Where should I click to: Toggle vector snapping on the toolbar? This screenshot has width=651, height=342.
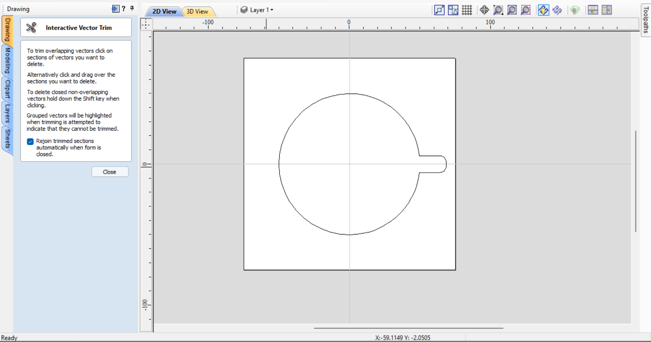pyautogui.click(x=543, y=10)
